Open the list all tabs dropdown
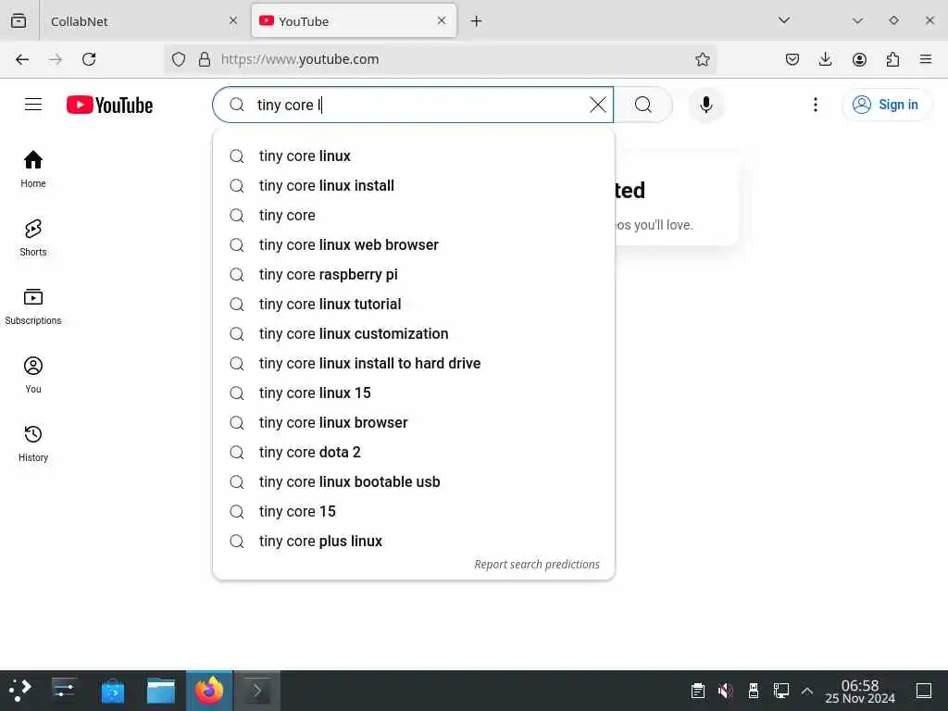 tap(784, 20)
